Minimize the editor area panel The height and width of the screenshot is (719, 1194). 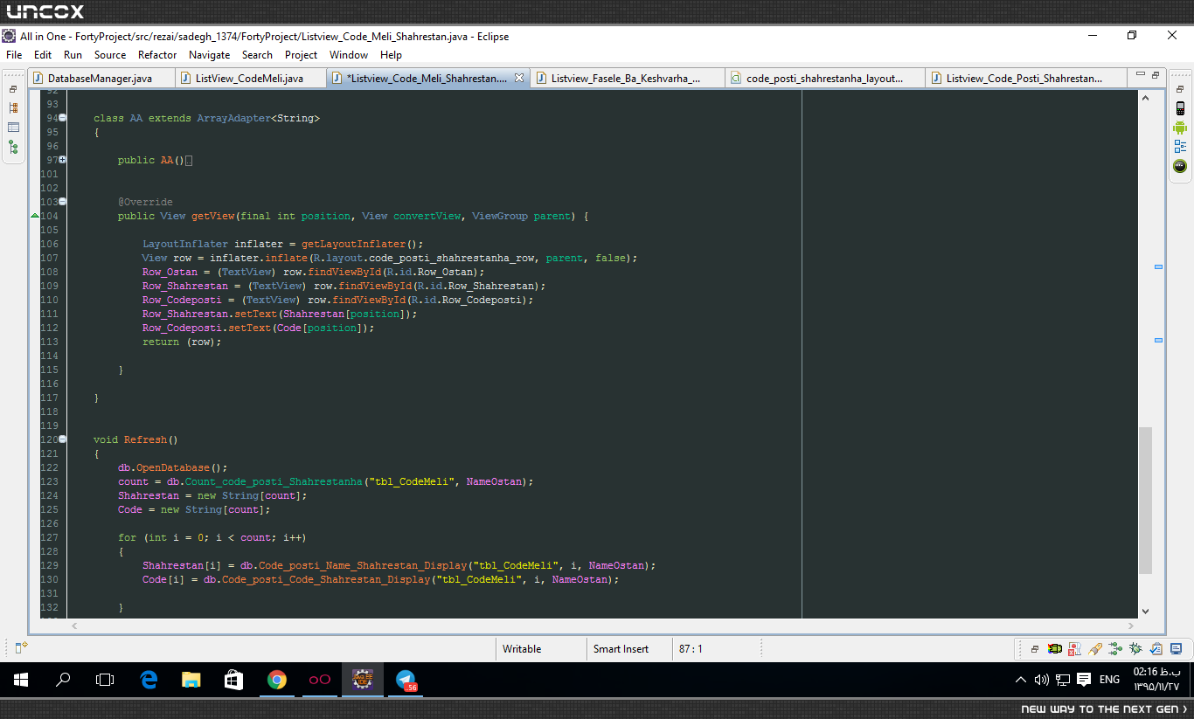(1140, 75)
